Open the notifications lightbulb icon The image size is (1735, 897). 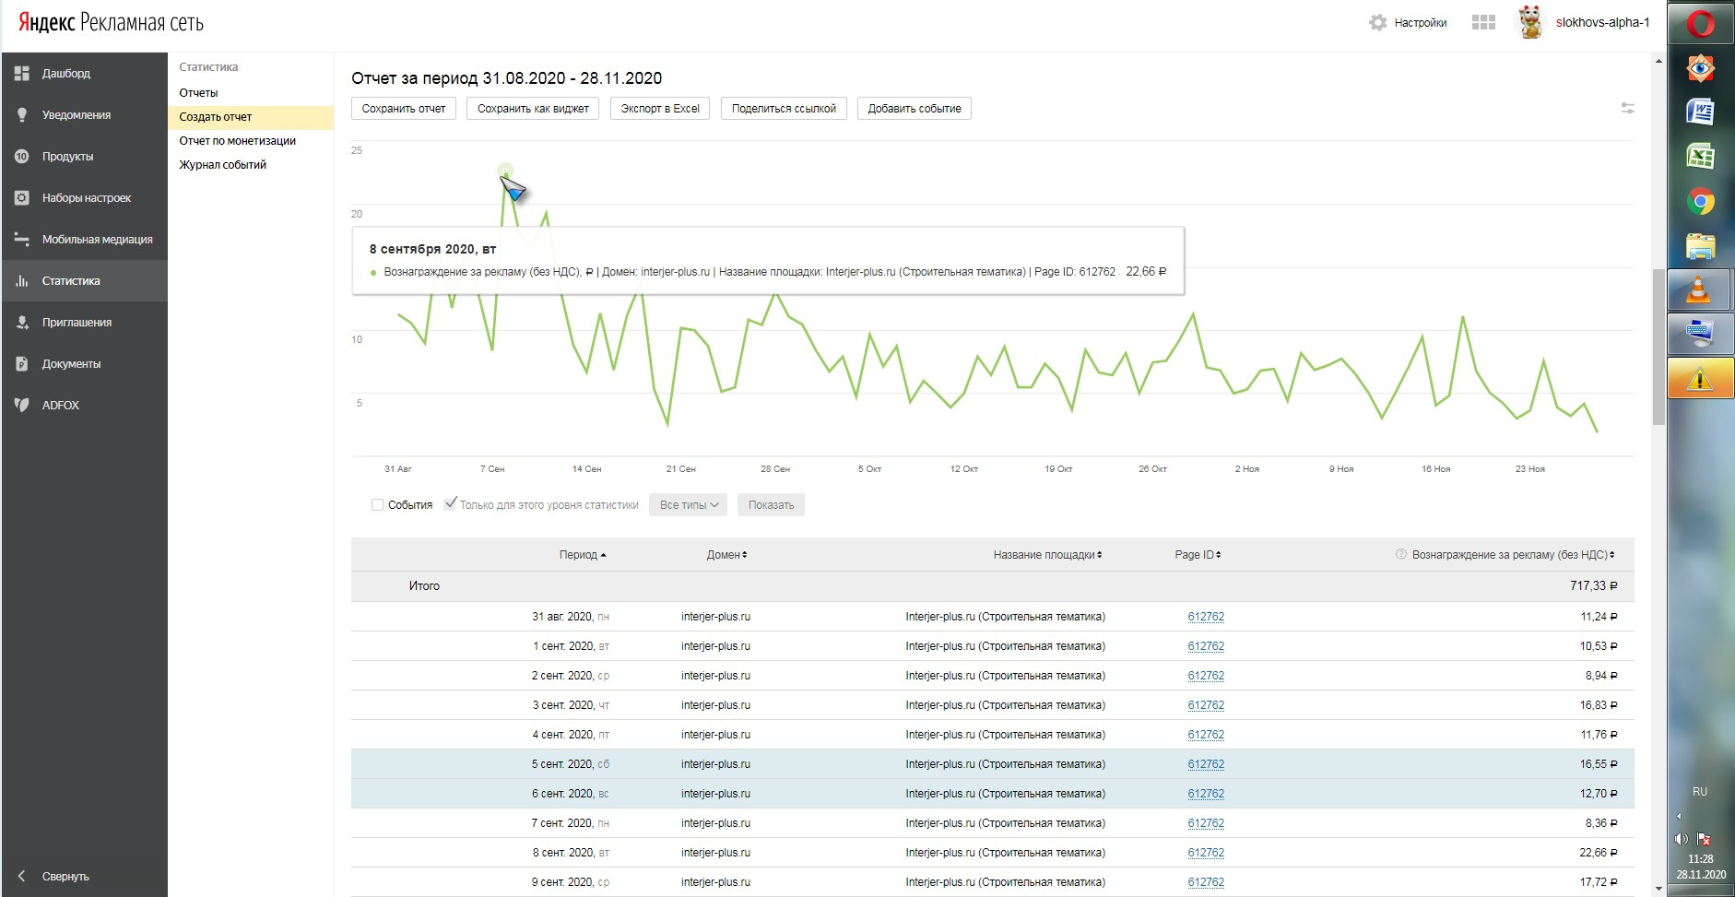22,115
